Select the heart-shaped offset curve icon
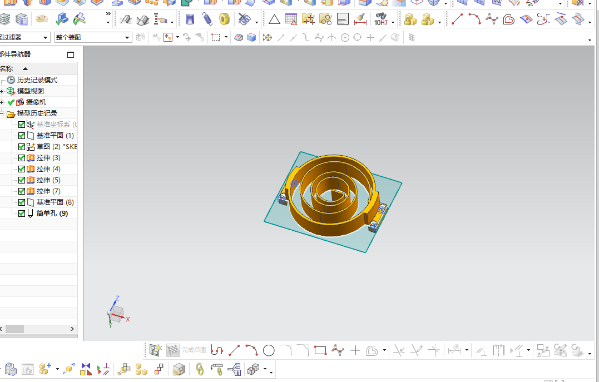Image resolution: width=599 pixels, height=382 pixels. [x=509, y=19]
